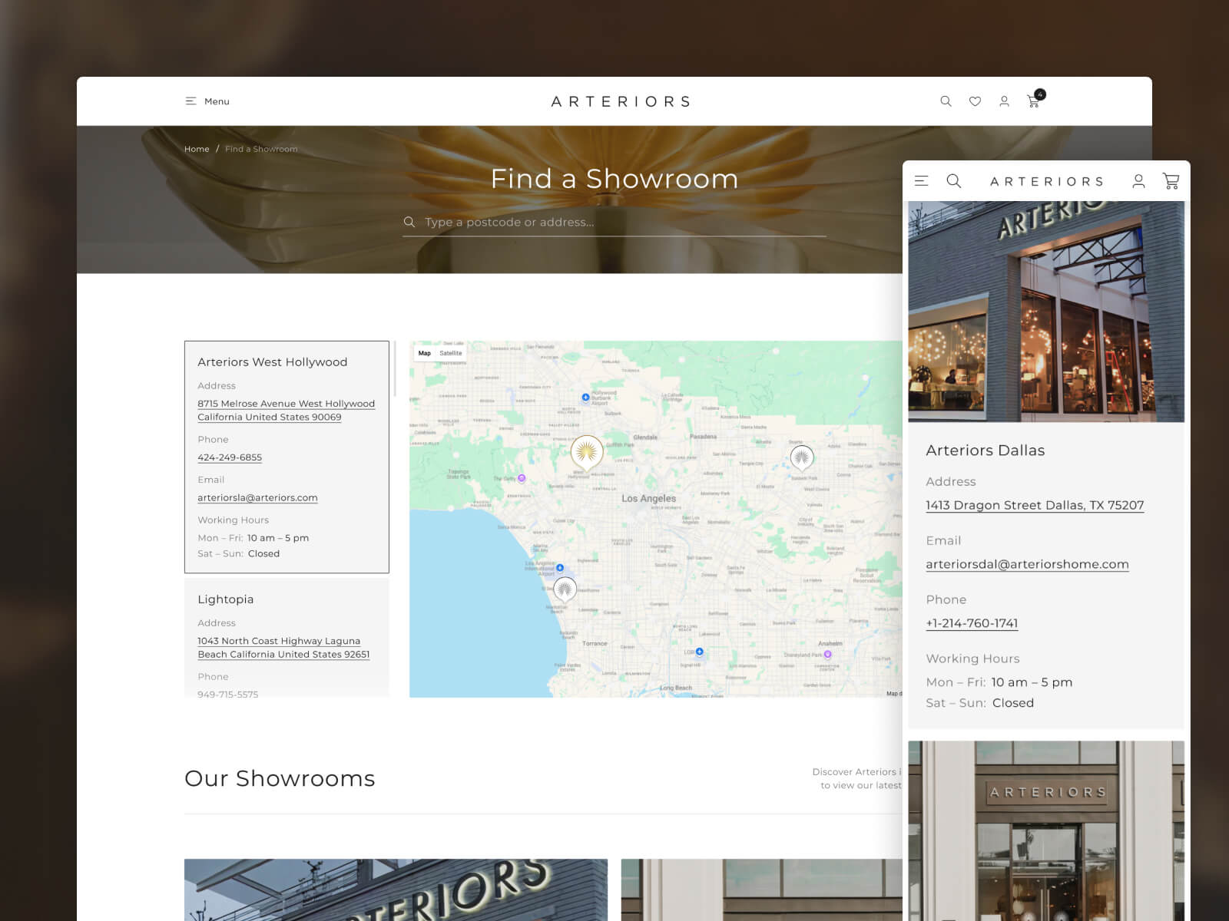Screen dimensions: 1229x921
Task: Click the ARTERIORS logo in desktop header
Action: (x=621, y=101)
